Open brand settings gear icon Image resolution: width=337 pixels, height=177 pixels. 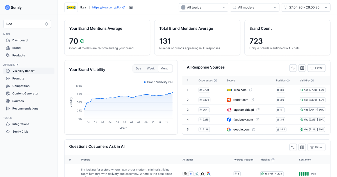[131, 7]
